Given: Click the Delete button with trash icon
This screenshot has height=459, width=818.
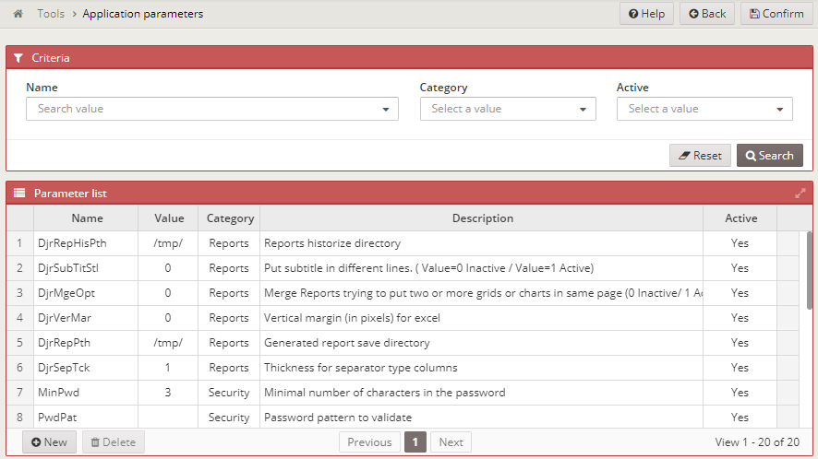Looking at the screenshot, I should [x=114, y=442].
